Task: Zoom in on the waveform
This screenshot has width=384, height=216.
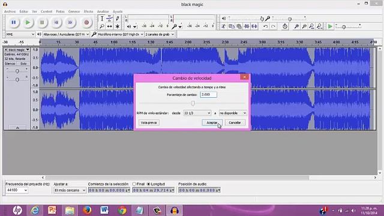Action: coord(296,26)
